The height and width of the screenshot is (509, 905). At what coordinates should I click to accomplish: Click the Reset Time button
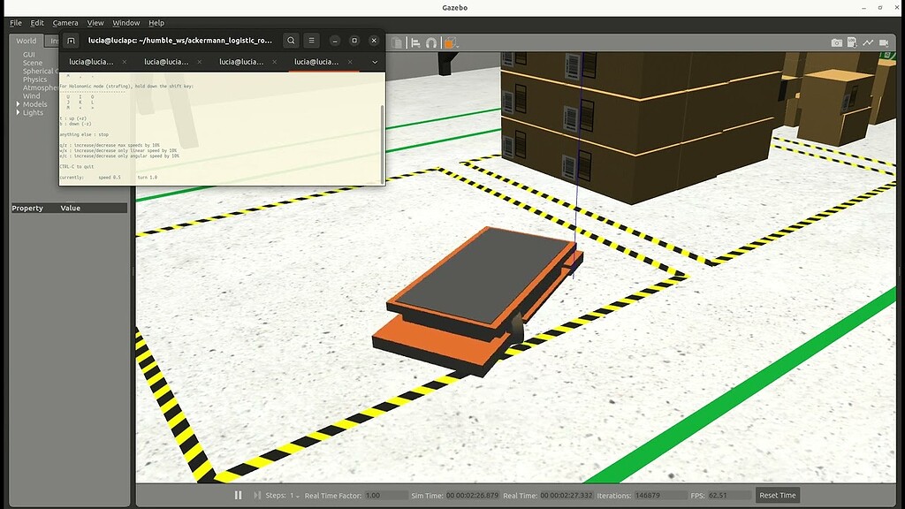777,495
